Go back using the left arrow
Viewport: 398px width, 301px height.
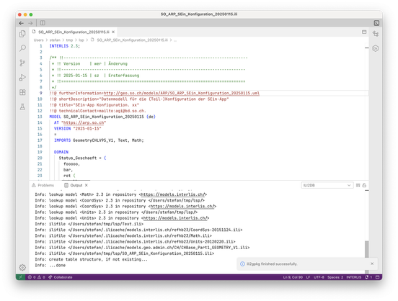tap(22, 23)
